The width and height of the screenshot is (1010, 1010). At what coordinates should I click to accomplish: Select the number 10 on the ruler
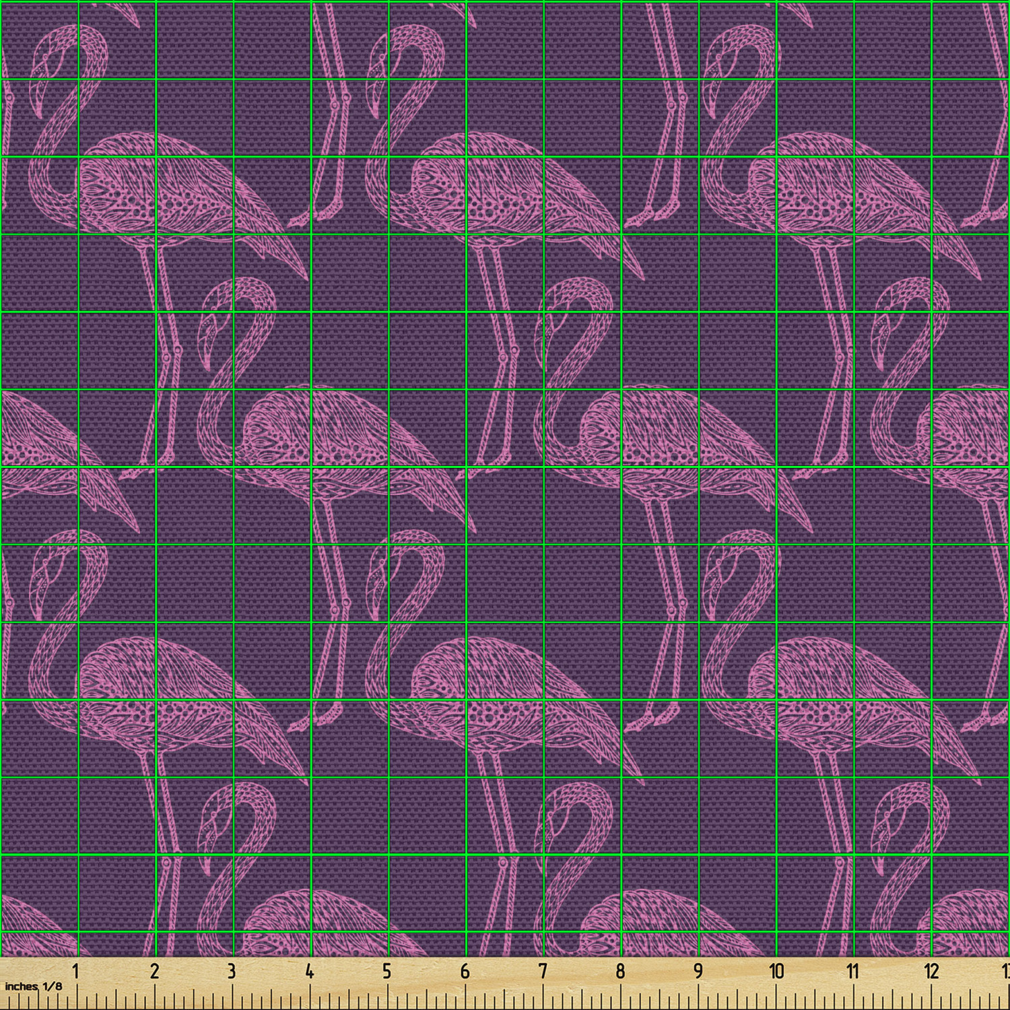coord(777,972)
